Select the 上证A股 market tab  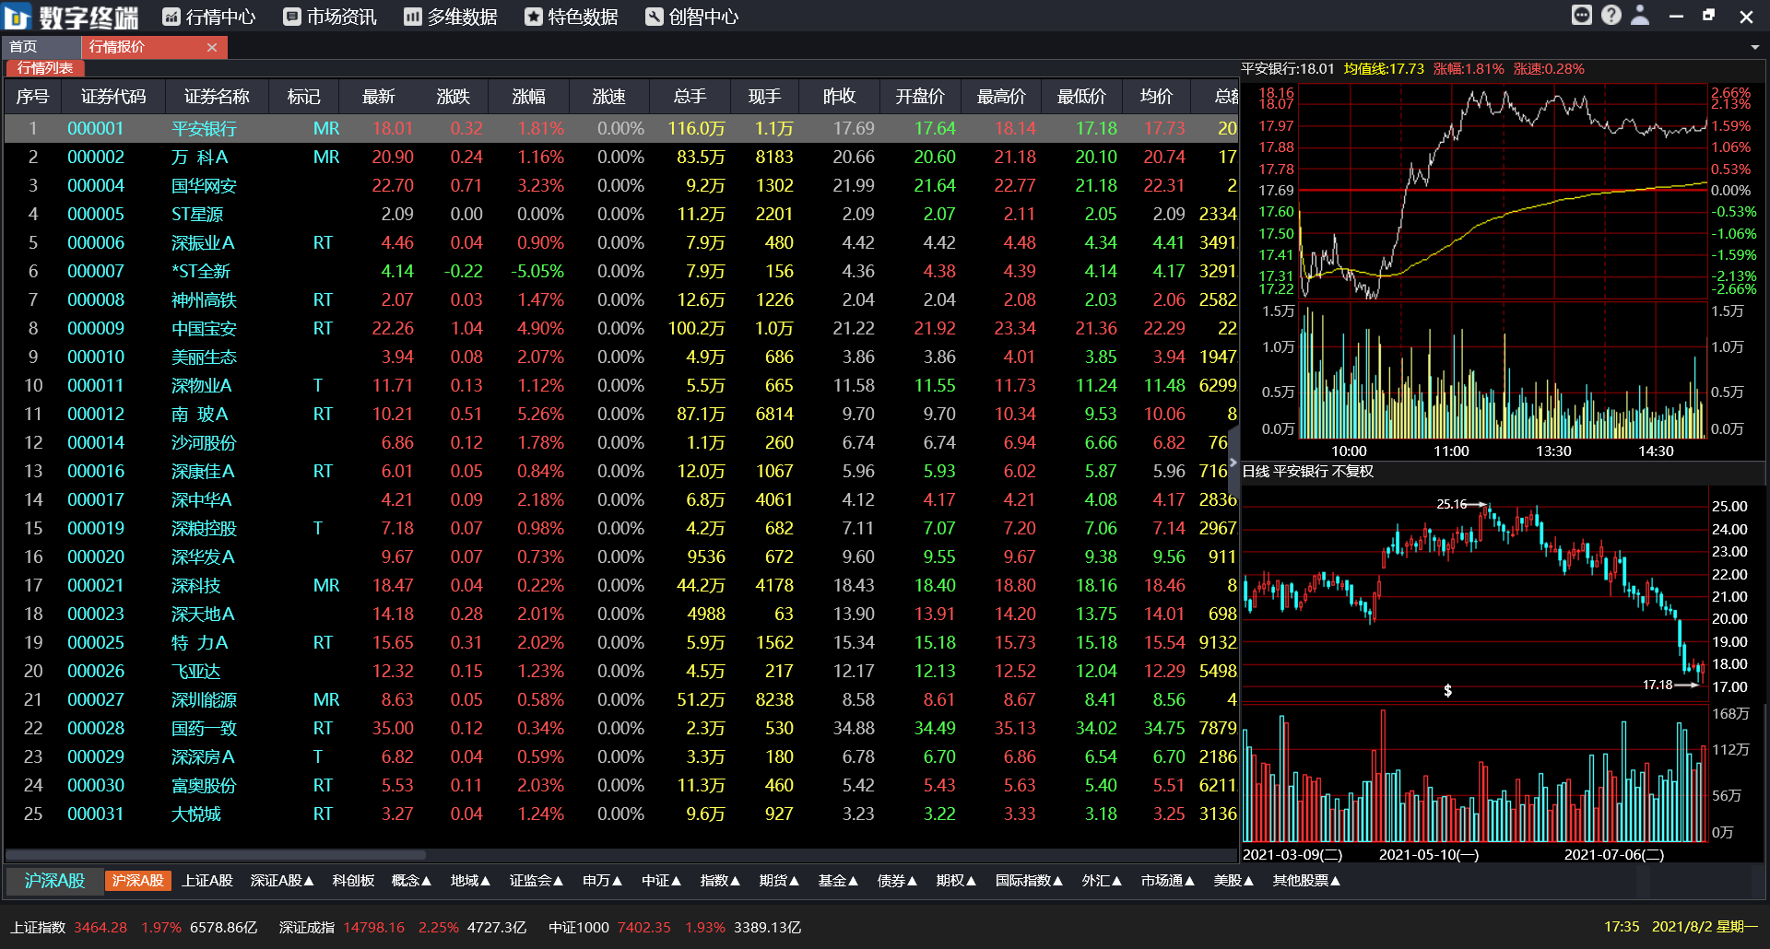tap(206, 881)
